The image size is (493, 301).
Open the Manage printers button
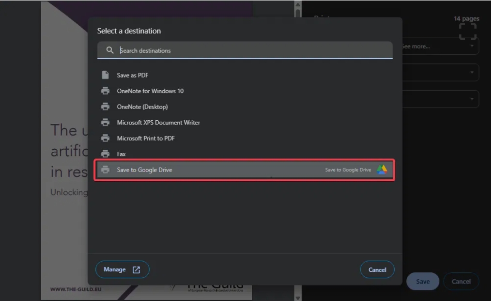pyautogui.click(x=122, y=270)
